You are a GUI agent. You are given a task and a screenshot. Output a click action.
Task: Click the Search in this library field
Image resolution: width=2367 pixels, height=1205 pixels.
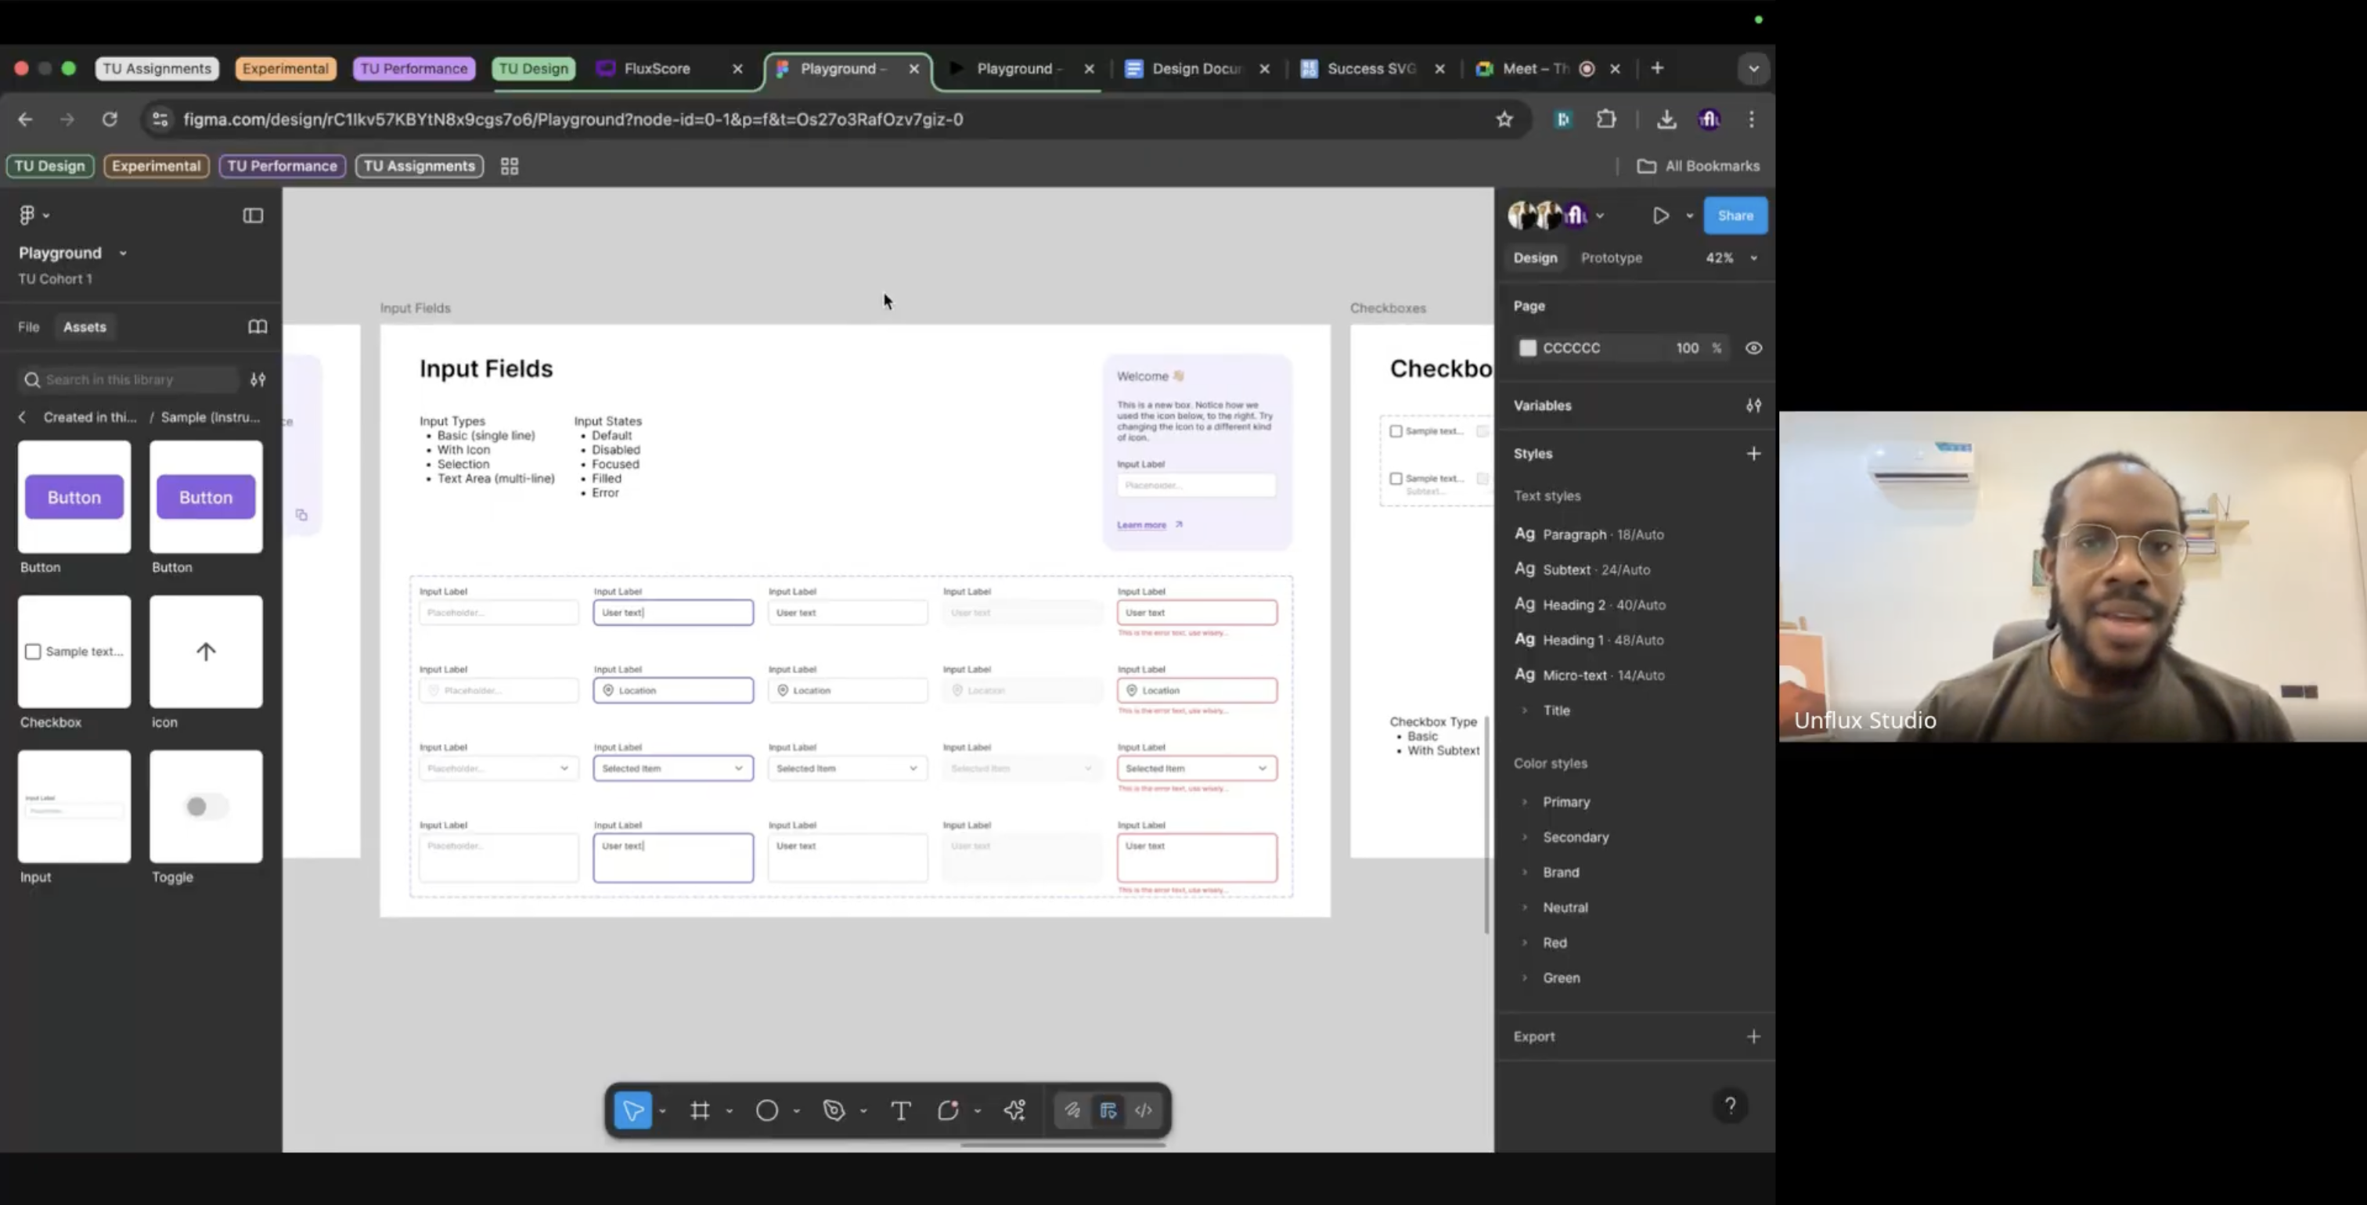[x=128, y=379]
